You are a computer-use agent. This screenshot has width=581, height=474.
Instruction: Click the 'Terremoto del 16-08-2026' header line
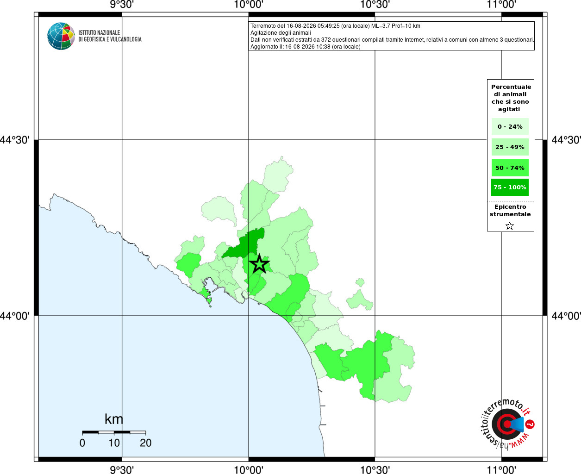click(335, 26)
